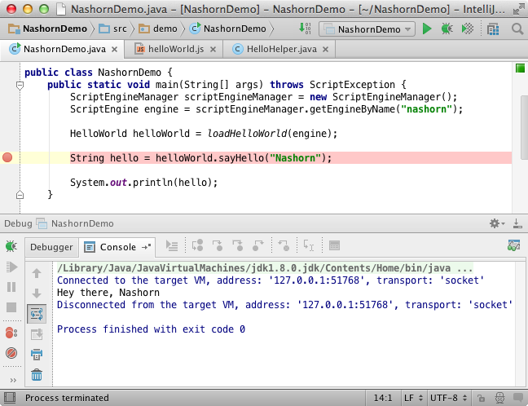Open the Console tab
The image size is (528, 406).
pyautogui.click(x=117, y=247)
